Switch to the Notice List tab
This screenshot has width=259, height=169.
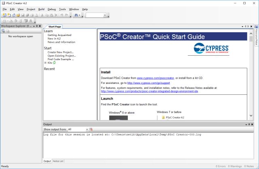pos(58,161)
